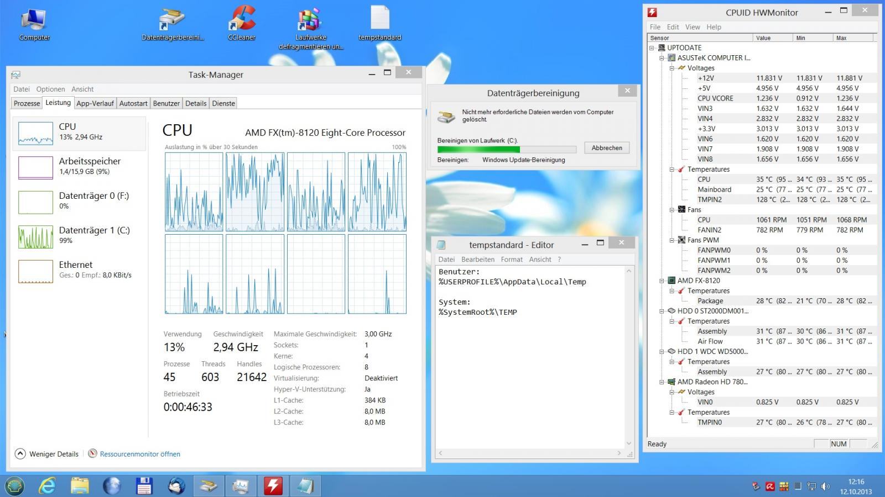Viewport: 885px width, 497px height.
Task: Open the Computer desktop icon
Action: [34, 24]
